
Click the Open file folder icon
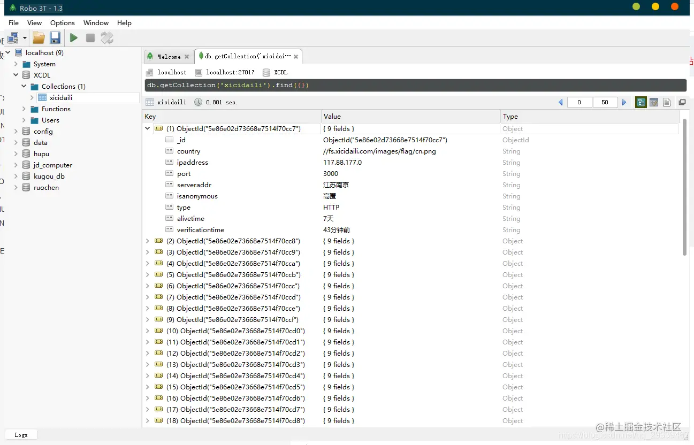(39, 38)
